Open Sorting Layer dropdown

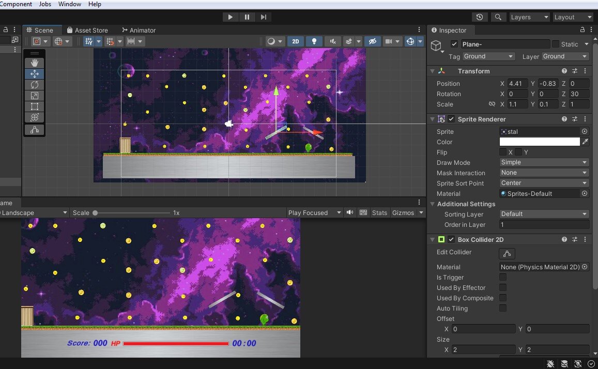(x=544, y=214)
